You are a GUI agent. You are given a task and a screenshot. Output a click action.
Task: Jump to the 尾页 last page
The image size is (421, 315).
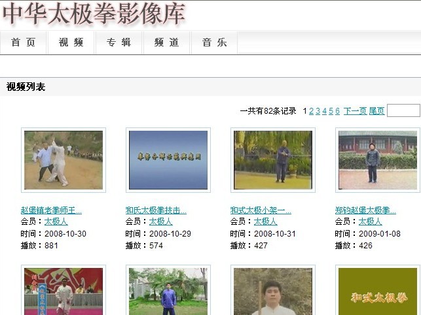pyautogui.click(x=376, y=111)
